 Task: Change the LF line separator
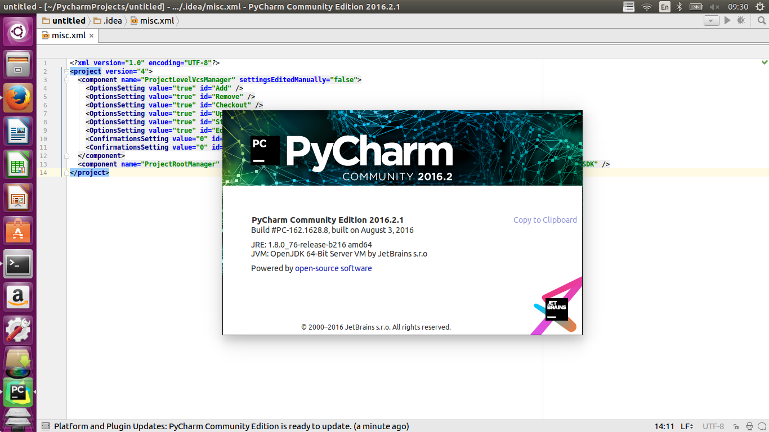(x=687, y=426)
